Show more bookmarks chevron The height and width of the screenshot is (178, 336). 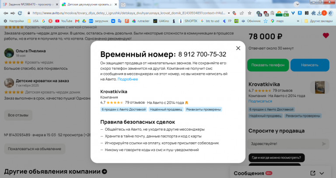tap(298, 21)
